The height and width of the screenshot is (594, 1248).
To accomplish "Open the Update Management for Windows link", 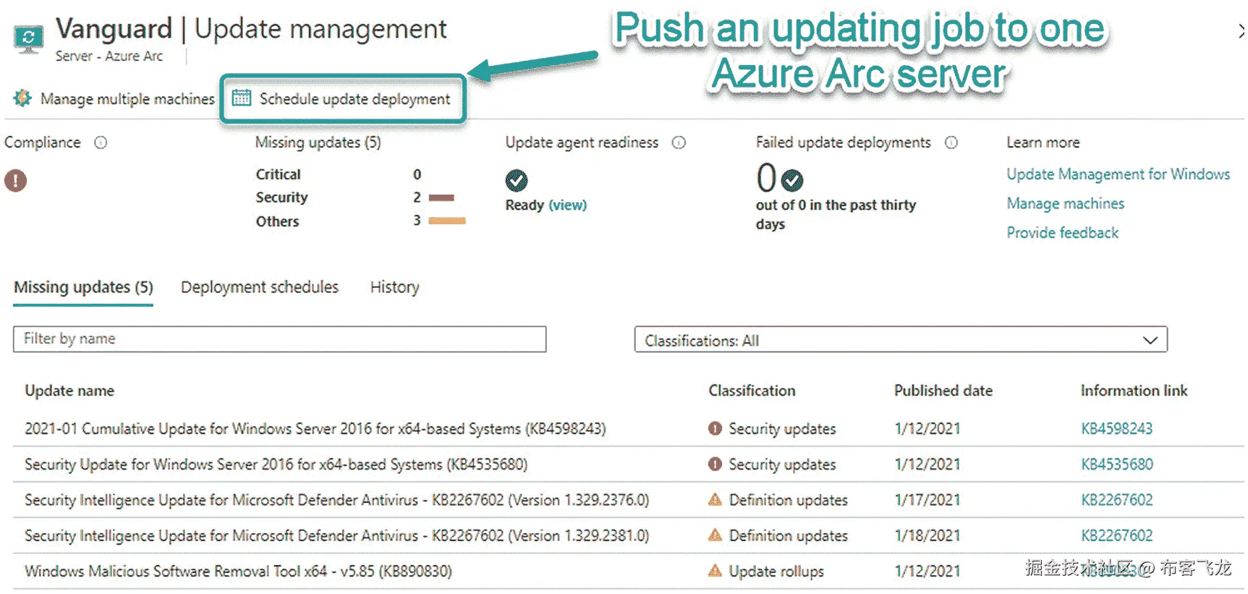I will coord(1118,174).
